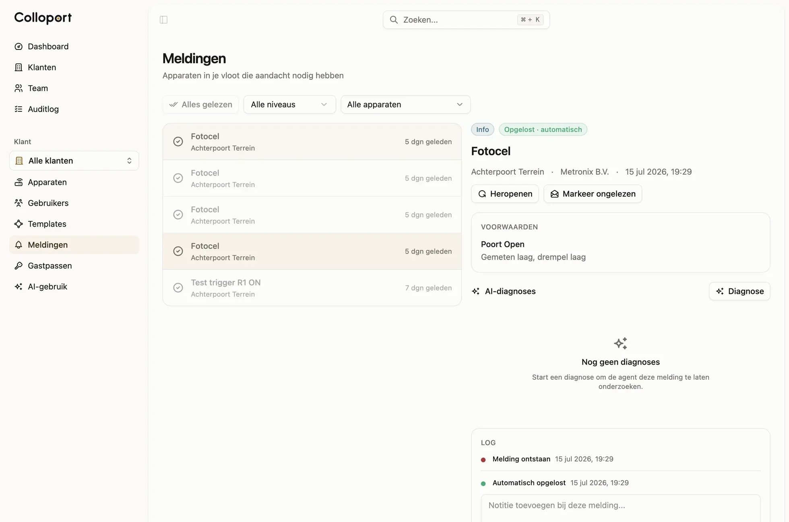Click the Gebruikers group icon
The image size is (789, 522).
[19, 203]
